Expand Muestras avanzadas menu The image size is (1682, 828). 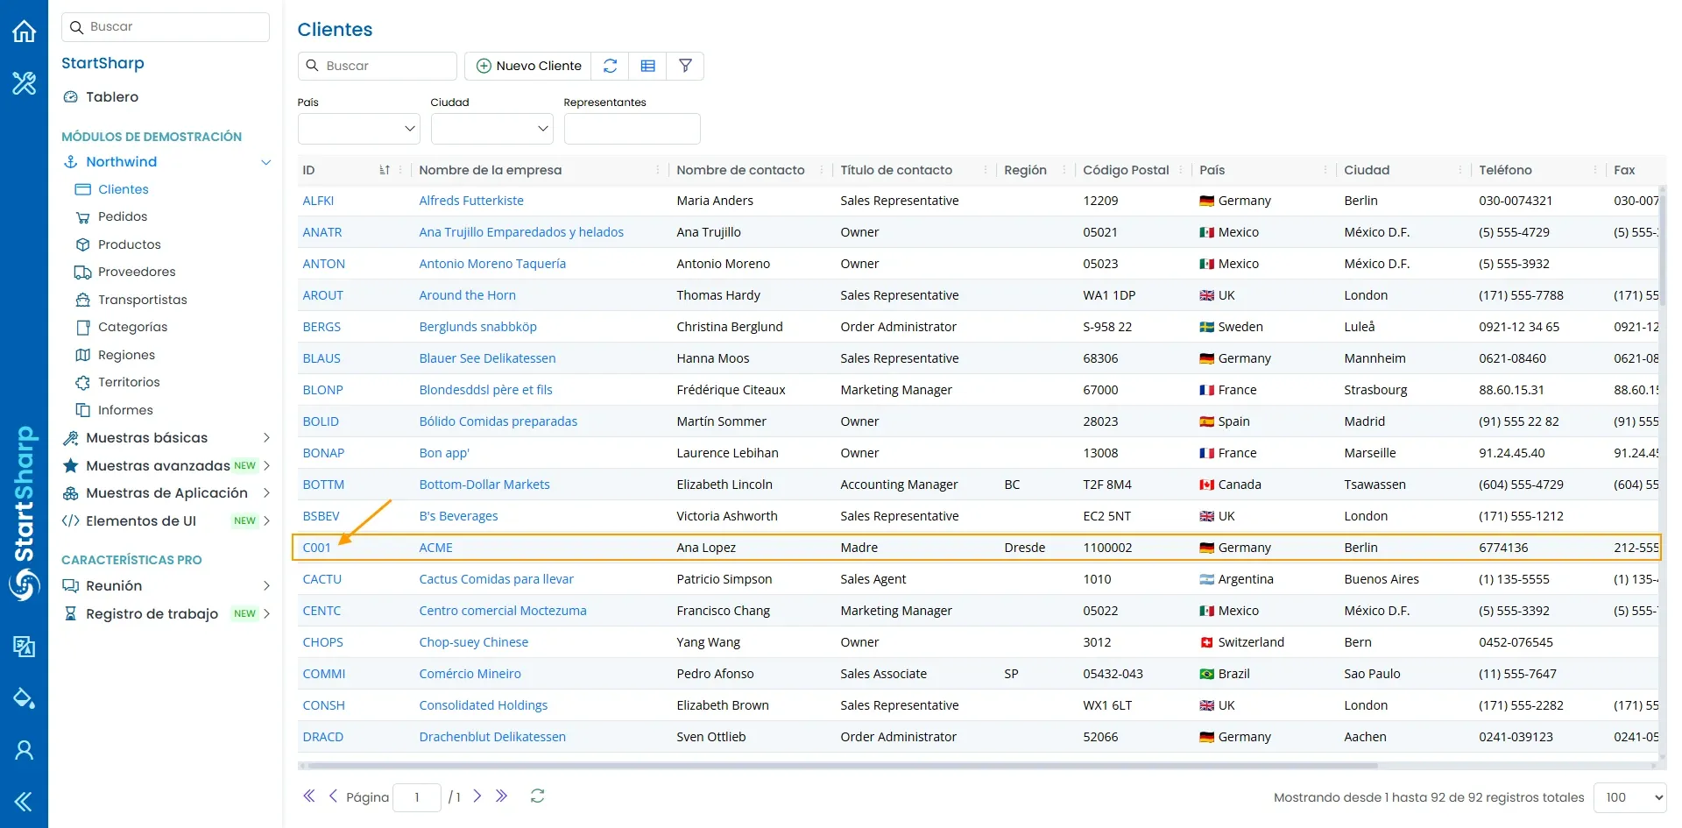266,466
